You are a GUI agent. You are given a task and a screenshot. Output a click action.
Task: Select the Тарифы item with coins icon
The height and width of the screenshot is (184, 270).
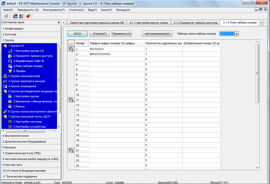[19, 71]
